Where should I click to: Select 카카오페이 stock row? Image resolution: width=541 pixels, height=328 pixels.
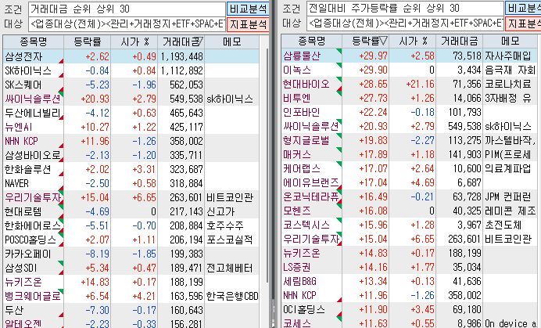pos(131,254)
